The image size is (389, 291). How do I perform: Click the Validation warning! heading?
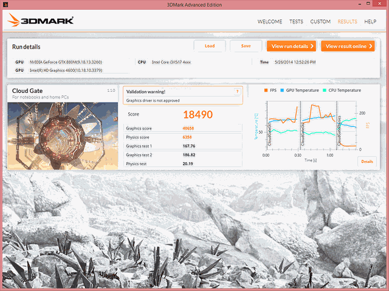[146, 92]
